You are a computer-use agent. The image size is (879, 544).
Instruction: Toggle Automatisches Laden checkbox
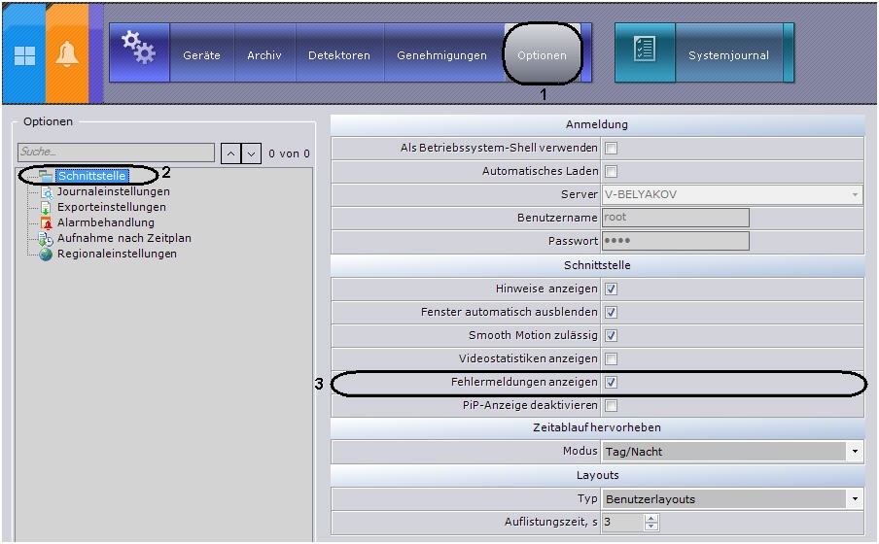[x=611, y=171]
